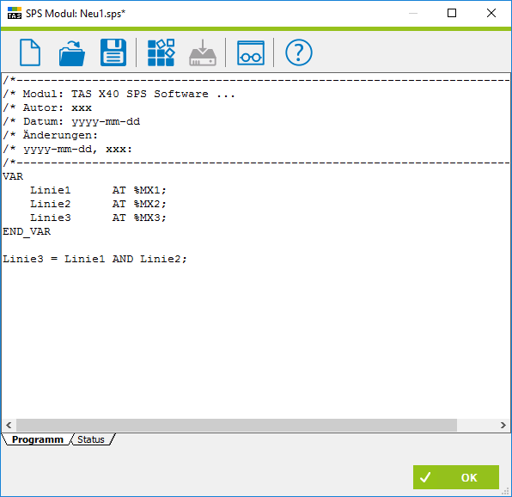Click the 'Änderungen:' comment line
Image resolution: width=512 pixels, height=497 pixels.
point(51,135)
